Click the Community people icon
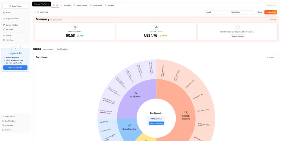282x141 pixels. [3, 125]
